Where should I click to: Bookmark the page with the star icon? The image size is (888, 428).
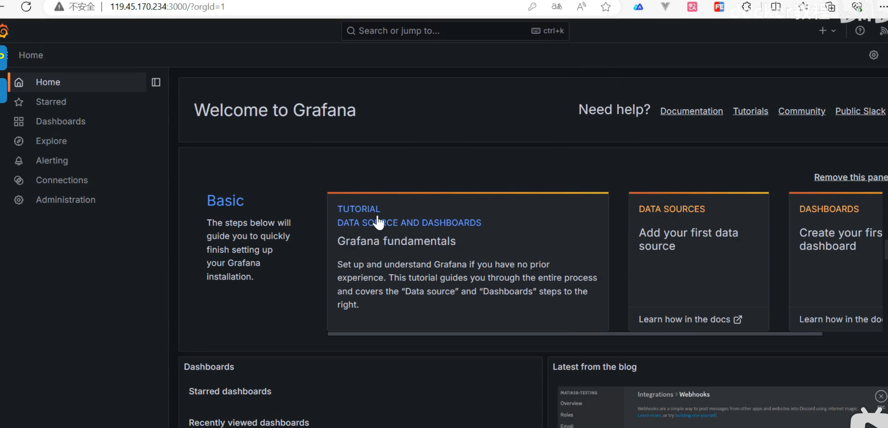[606, 7]
